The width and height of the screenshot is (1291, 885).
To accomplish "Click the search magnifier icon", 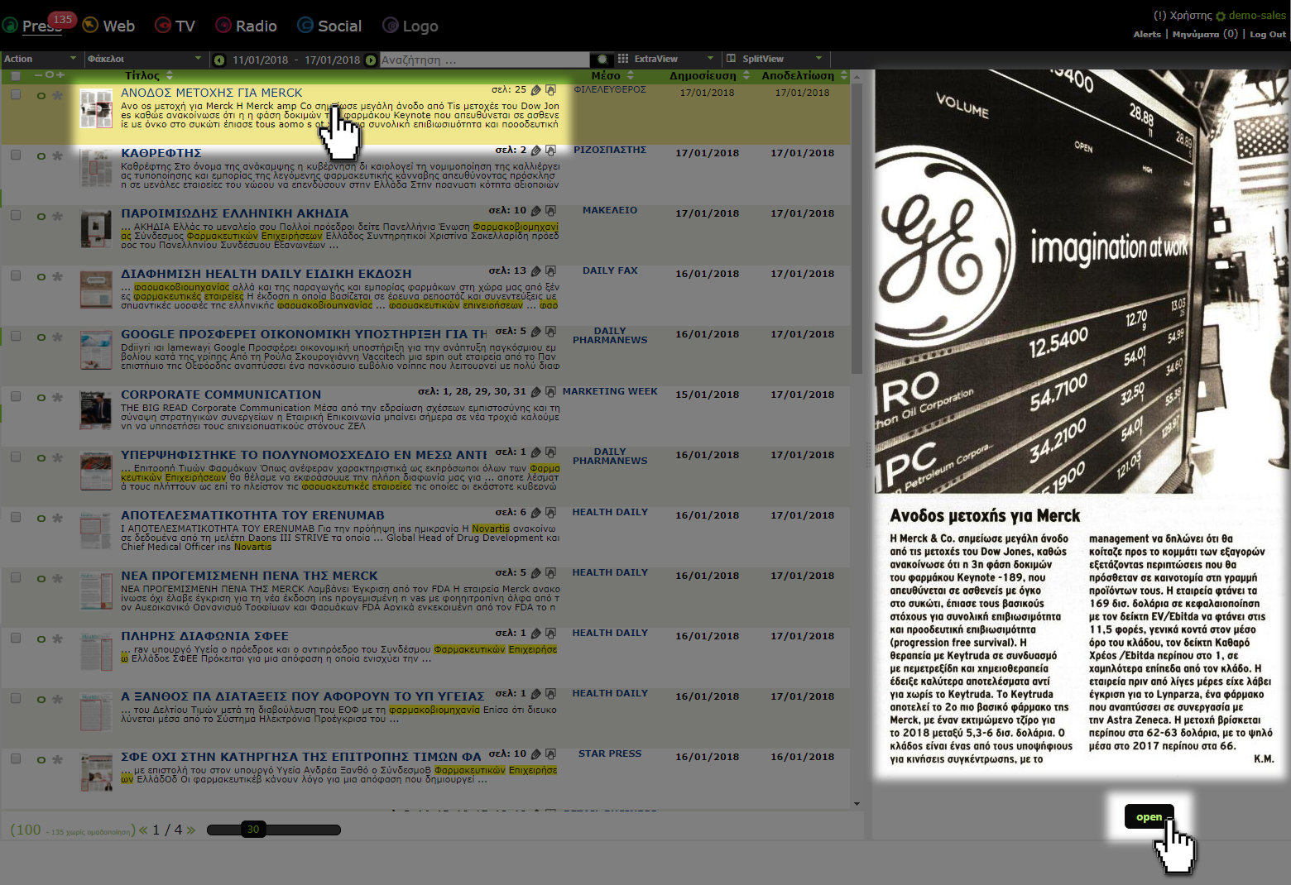I will (602, 60).
